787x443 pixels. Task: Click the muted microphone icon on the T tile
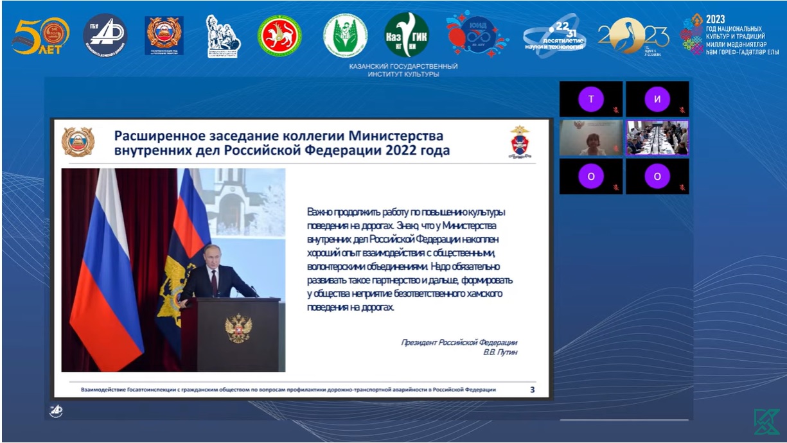615,110
